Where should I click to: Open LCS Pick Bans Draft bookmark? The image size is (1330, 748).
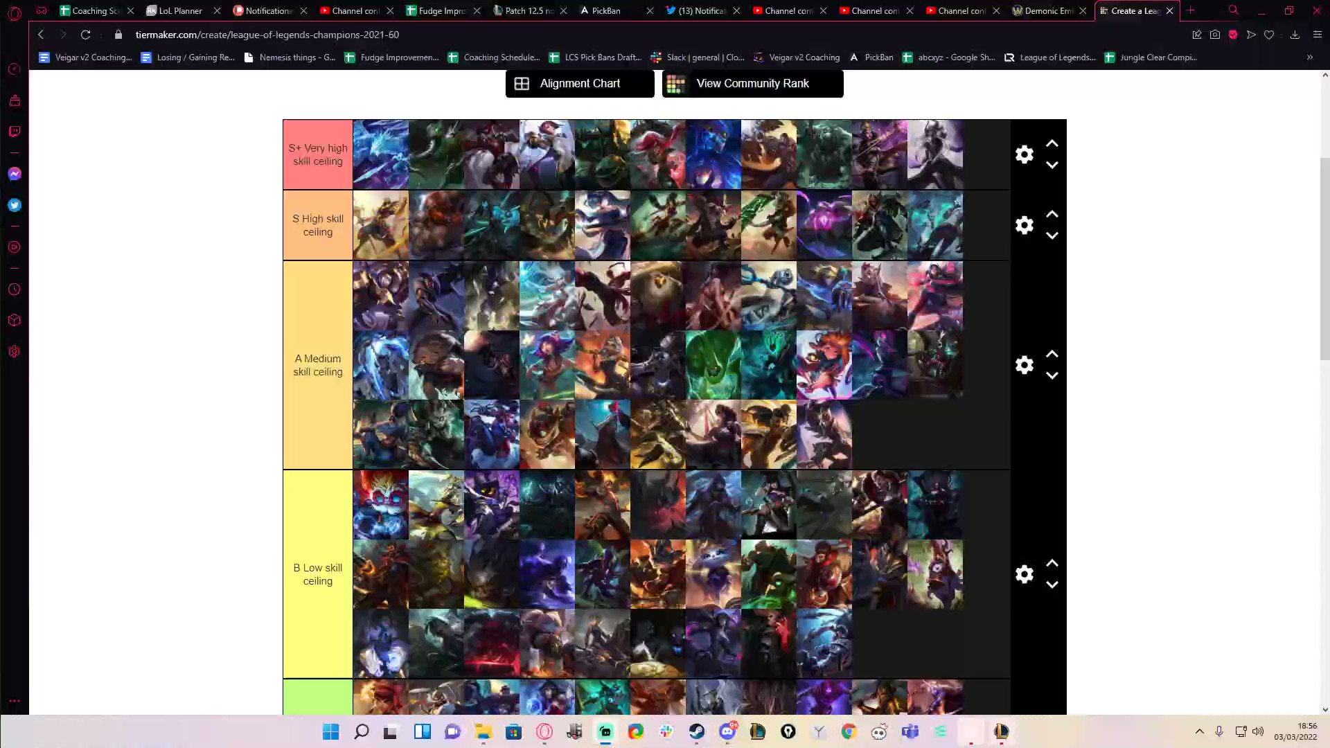596,57
